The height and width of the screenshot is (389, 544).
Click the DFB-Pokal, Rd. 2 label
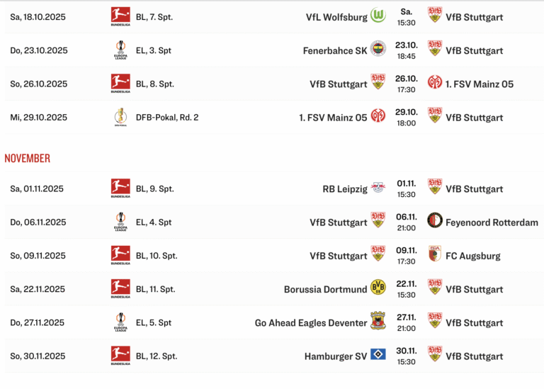[167, 118]
